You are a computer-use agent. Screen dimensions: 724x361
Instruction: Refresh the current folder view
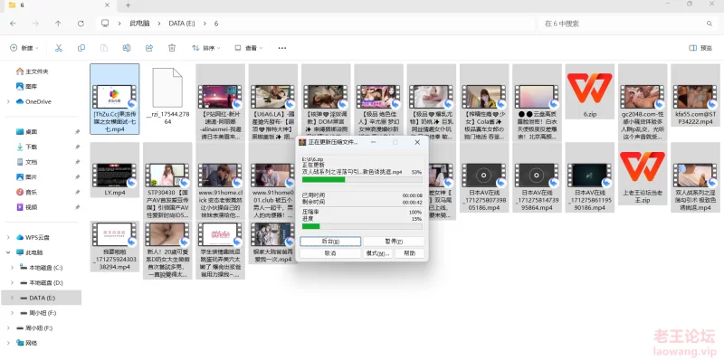tap(81, 24)
